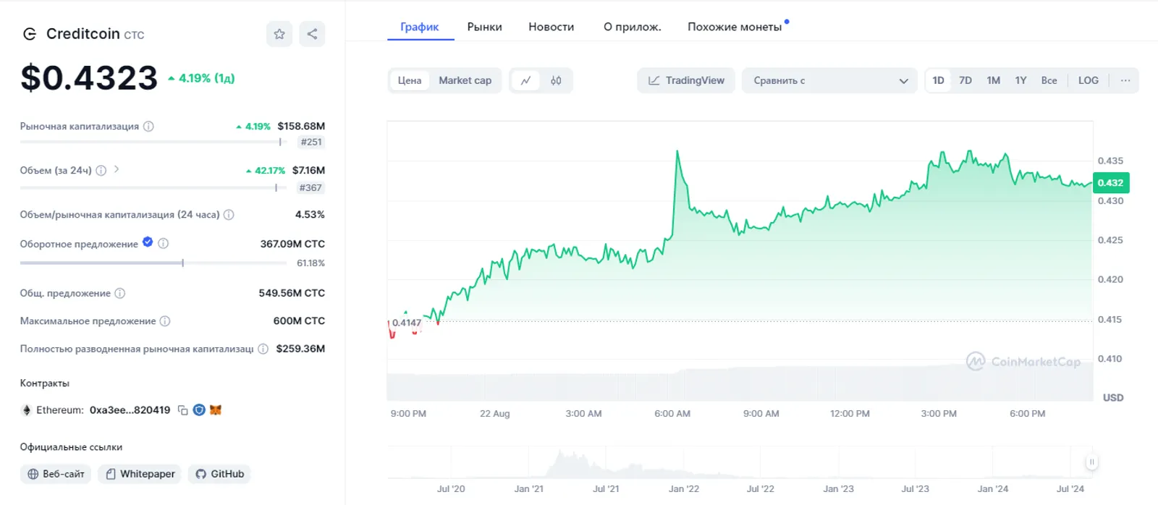Open the Веб-сайт official link
This screenshot has height=505, width=1158.
tap(56, 474)
